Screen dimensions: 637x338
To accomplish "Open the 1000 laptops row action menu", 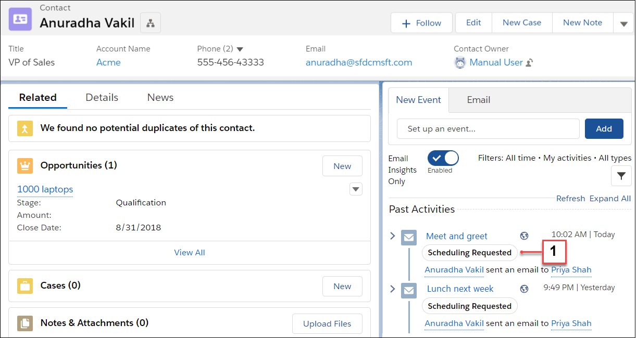I will point(356,189).
